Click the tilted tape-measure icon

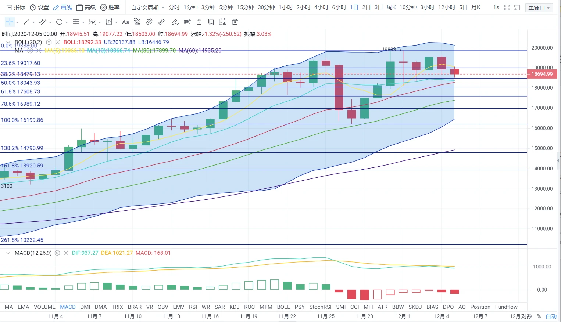tap(149, 22)
